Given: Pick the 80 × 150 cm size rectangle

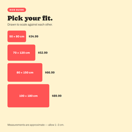Looking at the screenshot, I should [25, 72].
